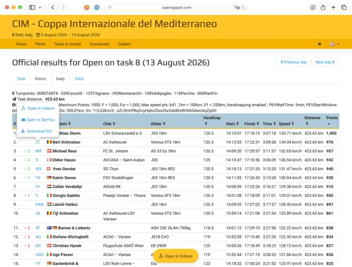
Task: Open flight link DD for Christian Hynek
Action: point(38,246)
